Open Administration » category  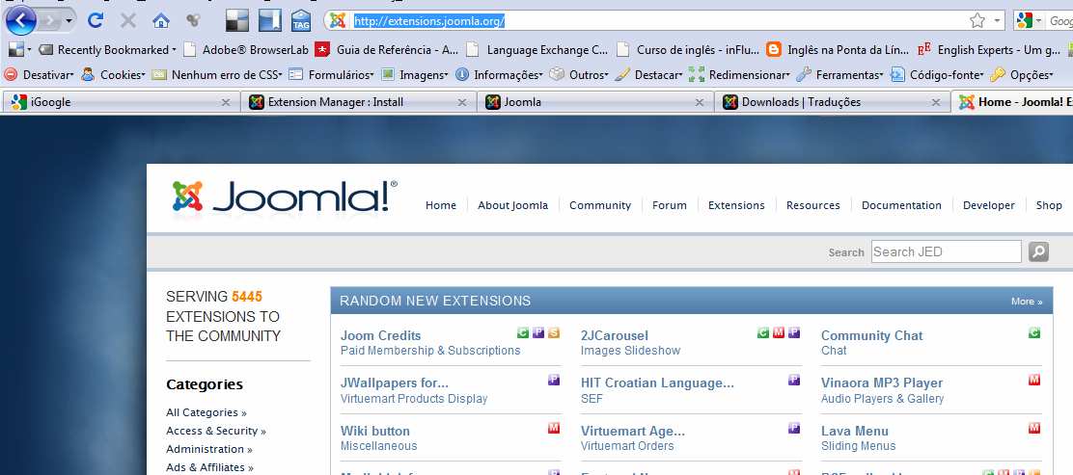(208, 449)
